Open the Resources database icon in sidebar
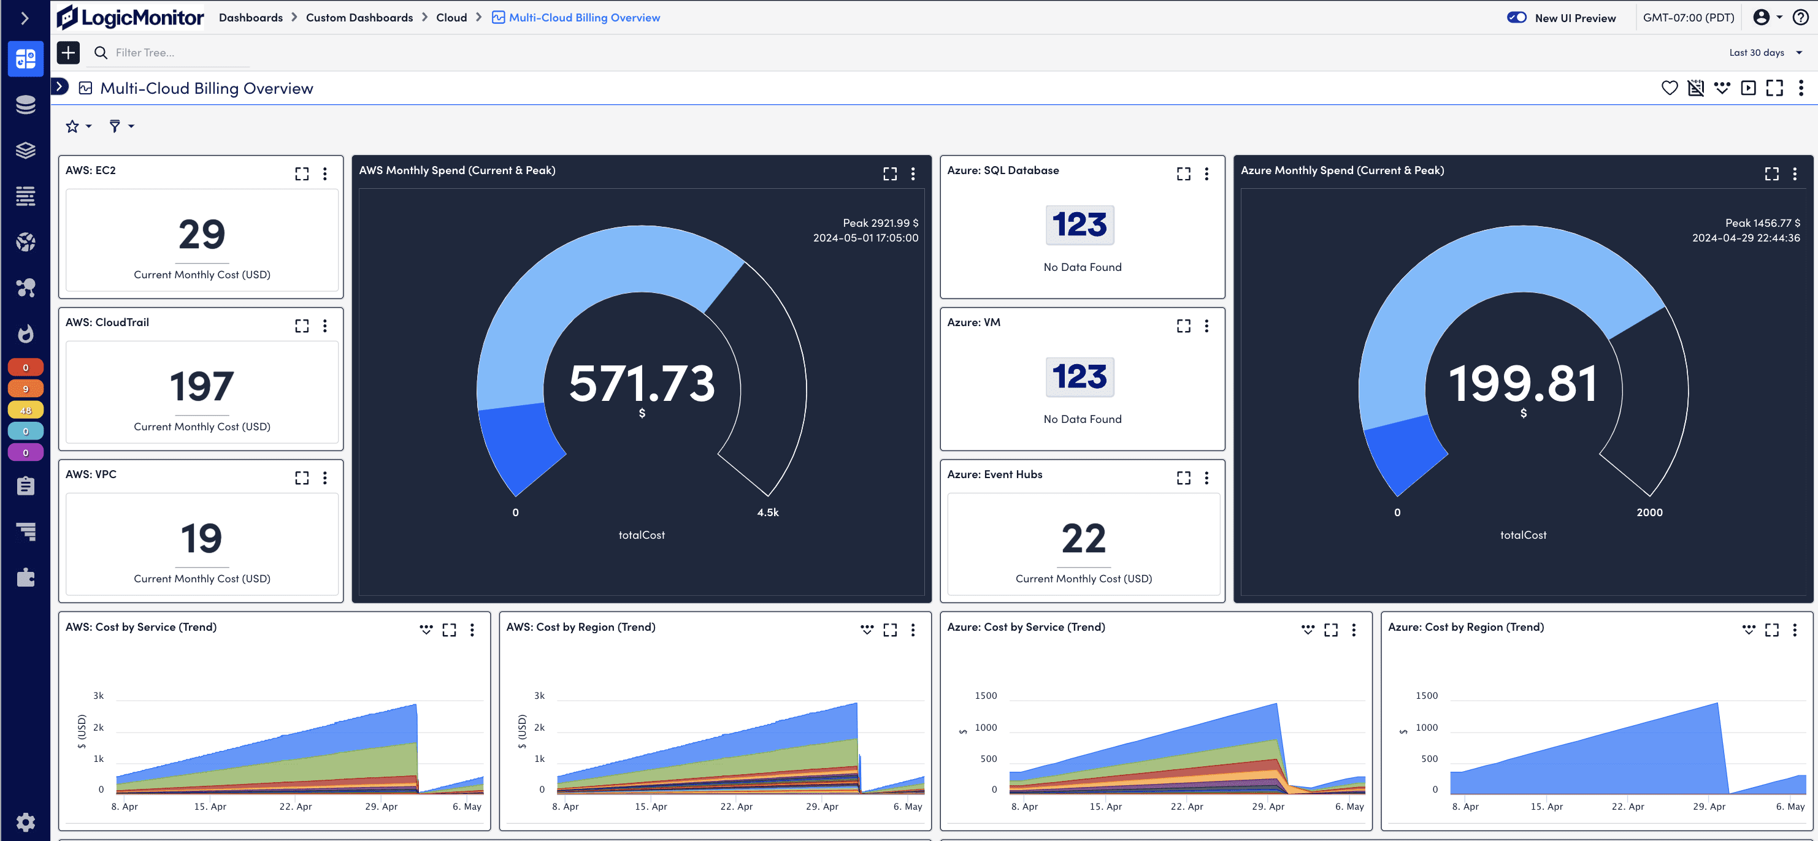 (25, 104)
